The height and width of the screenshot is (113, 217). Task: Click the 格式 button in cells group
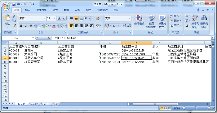tap(175, 25)
